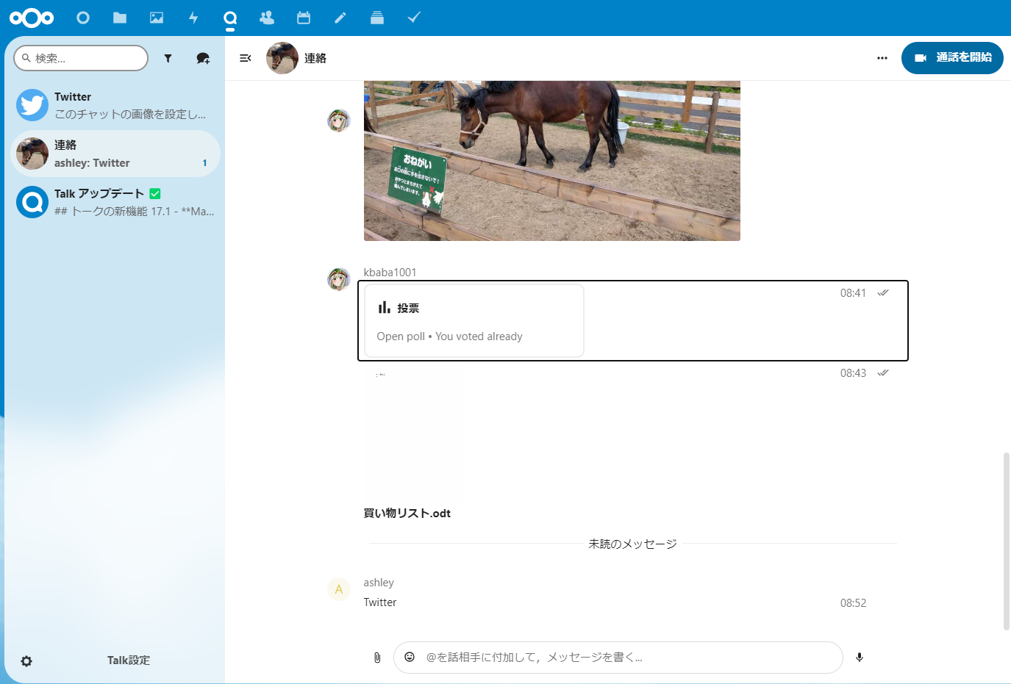1011x684 pixels.
Task: Click the 連絡 conversation header avatar
Action: coord(282,58)
